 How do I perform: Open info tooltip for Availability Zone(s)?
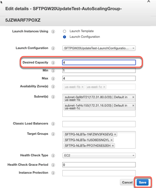click(53, 87)
